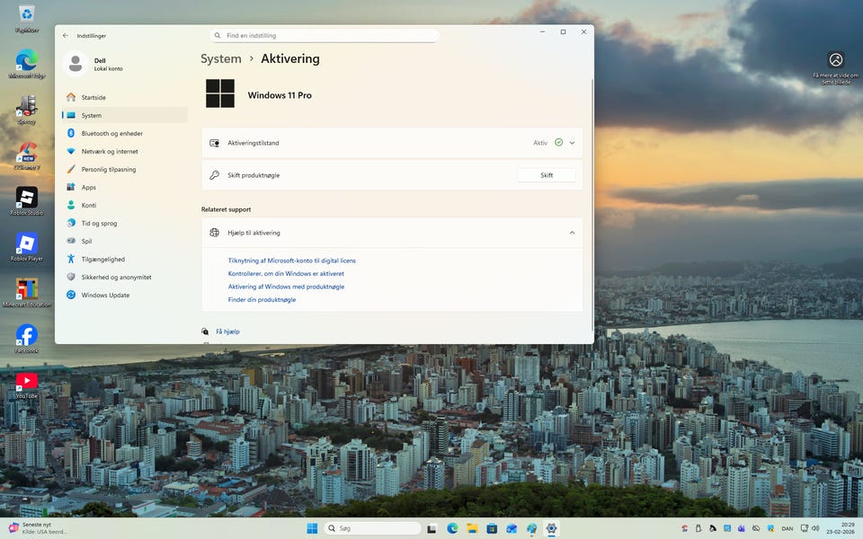Open Bluetooth og enheder settings
Viewport: 863px width, 539px height.
click(x=111, y=133)
